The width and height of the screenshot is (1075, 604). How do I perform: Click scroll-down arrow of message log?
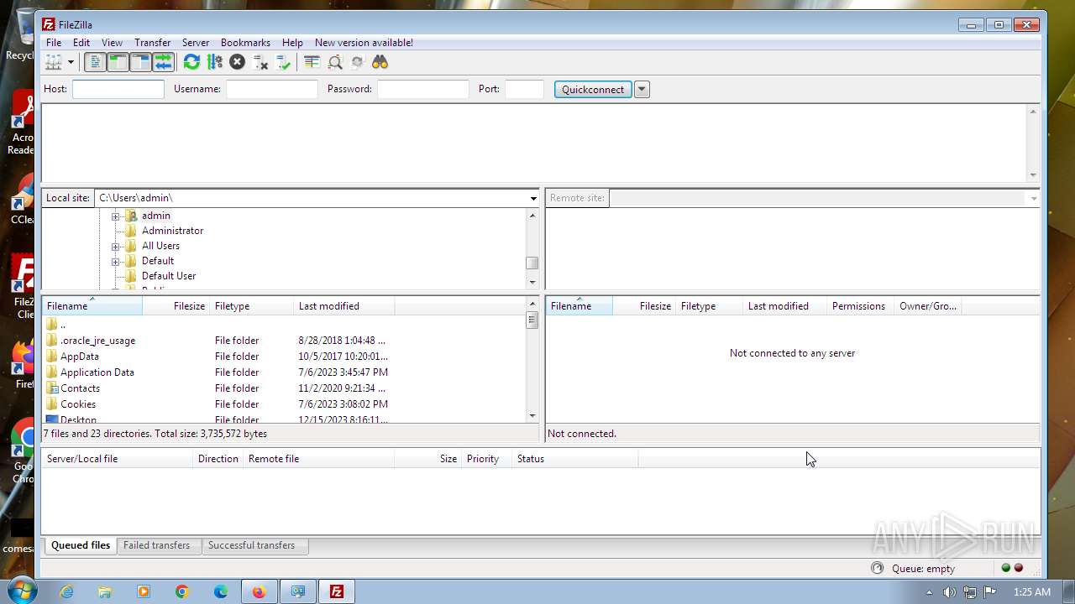(1033, 175)
